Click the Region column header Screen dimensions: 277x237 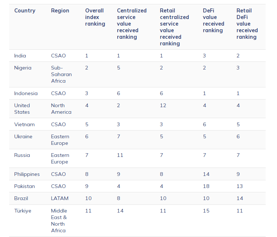[x=60, y=11]
